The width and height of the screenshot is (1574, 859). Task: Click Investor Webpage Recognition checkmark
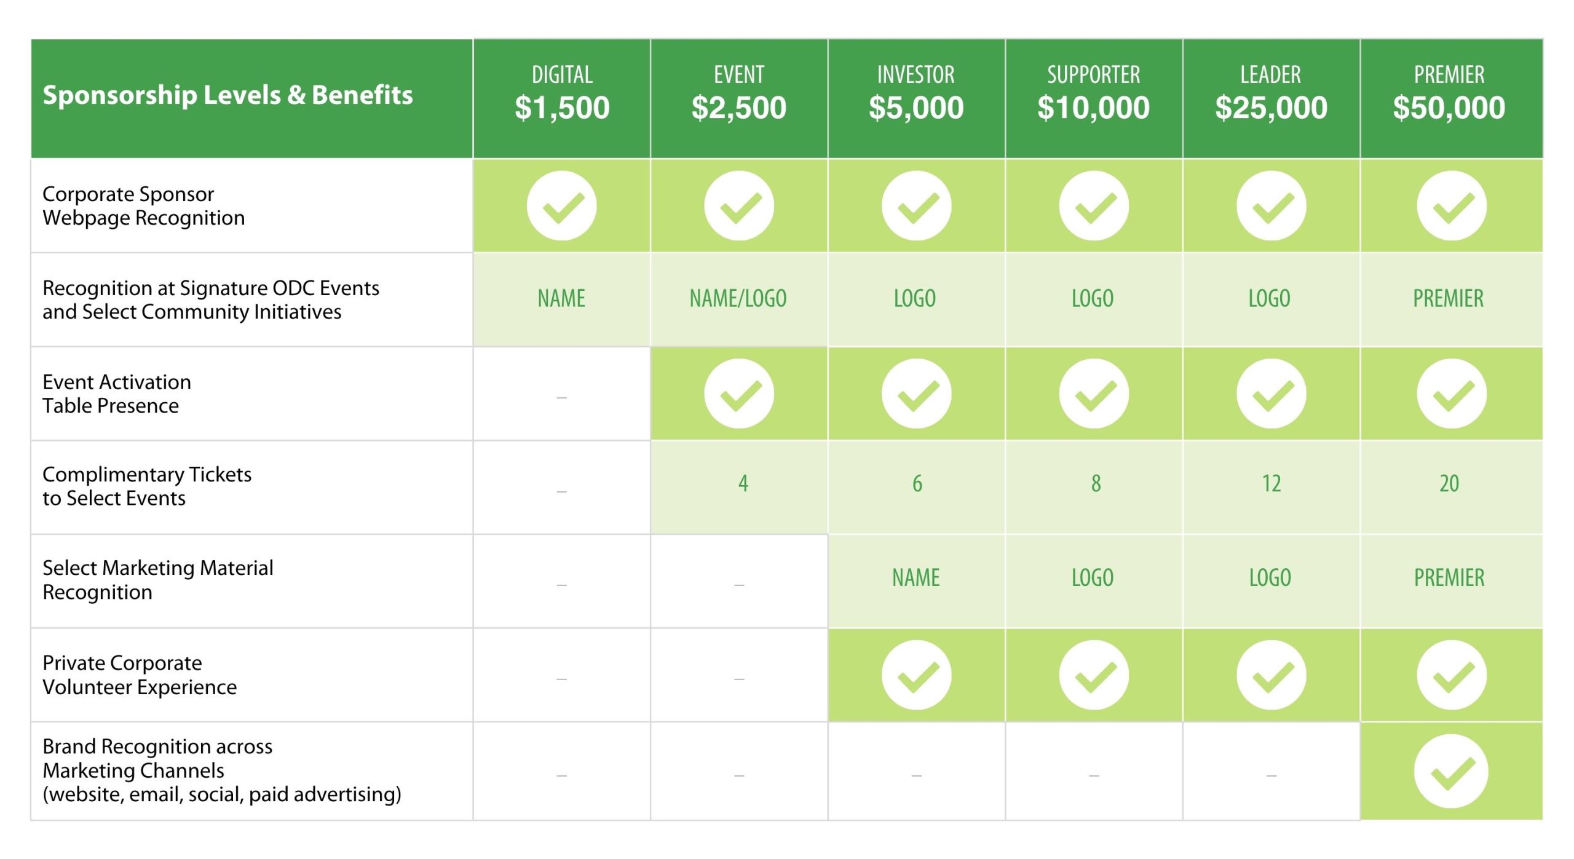pos(916,205)
